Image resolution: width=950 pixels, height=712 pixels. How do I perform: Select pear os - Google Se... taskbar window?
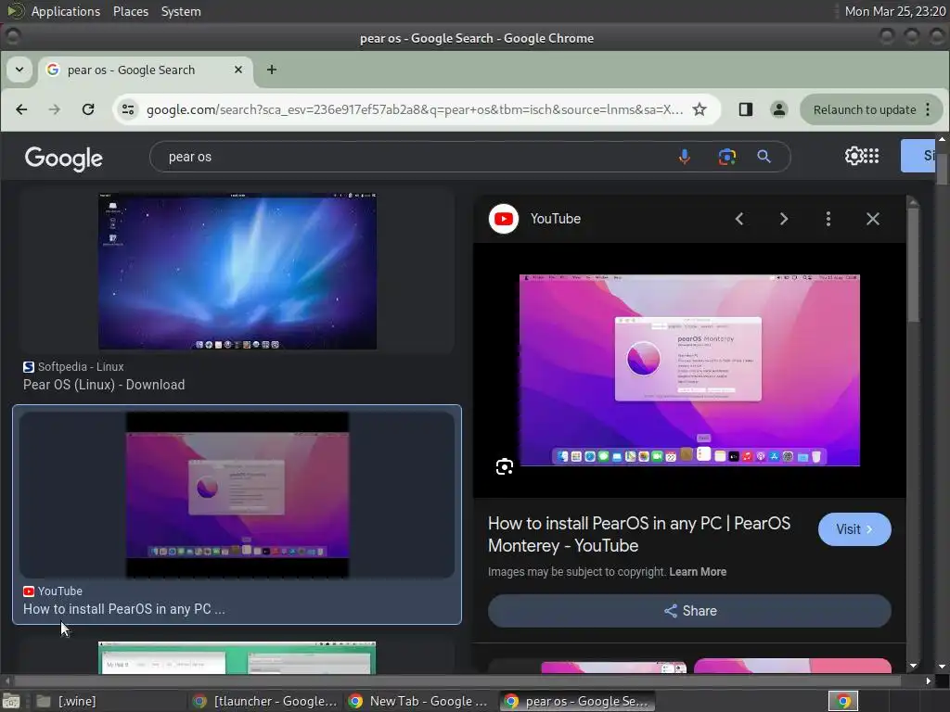point(577,702)
